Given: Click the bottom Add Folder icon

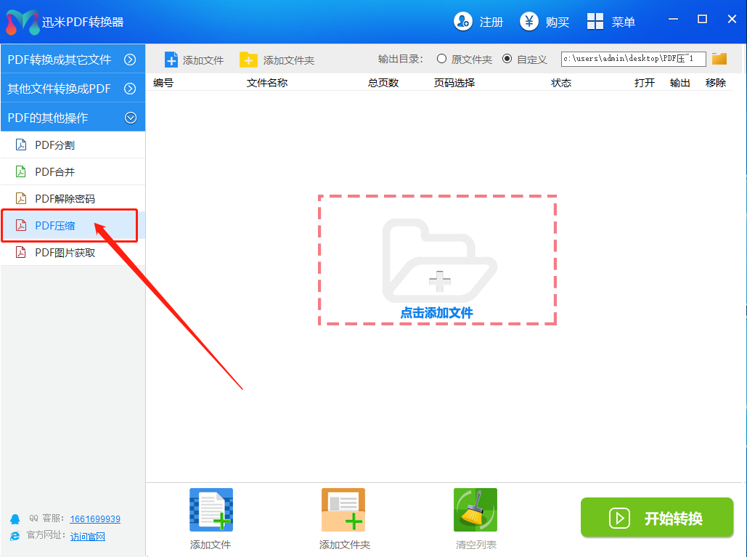Looking at the screenshot, I should coord(343,510).
